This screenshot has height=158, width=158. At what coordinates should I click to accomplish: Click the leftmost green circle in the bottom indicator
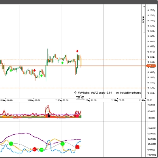tap(11, 144)
